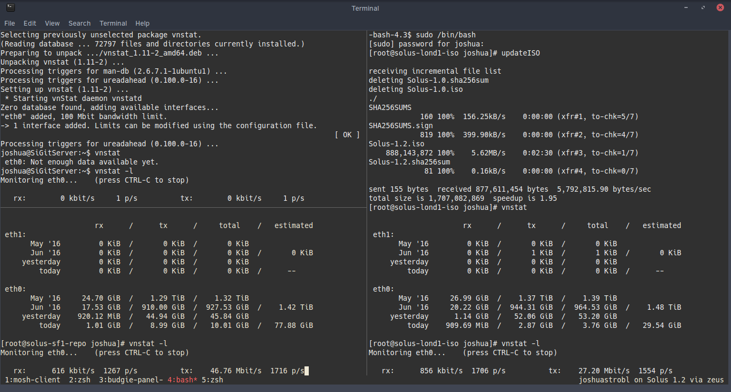Switch to tmux window 1:mosh-client

[33, 380]
